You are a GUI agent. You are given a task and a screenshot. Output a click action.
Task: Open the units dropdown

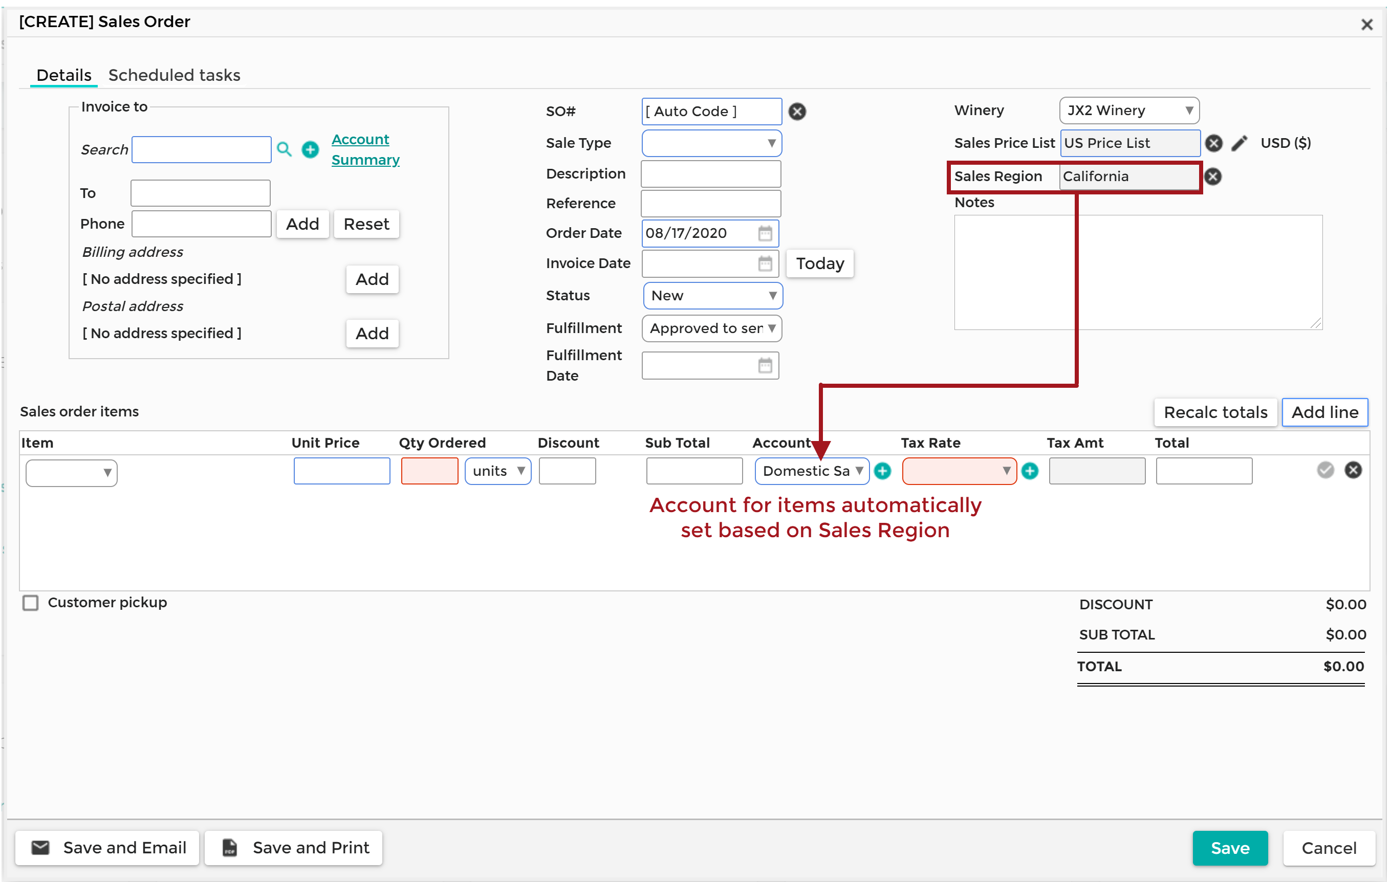(497, 471)
